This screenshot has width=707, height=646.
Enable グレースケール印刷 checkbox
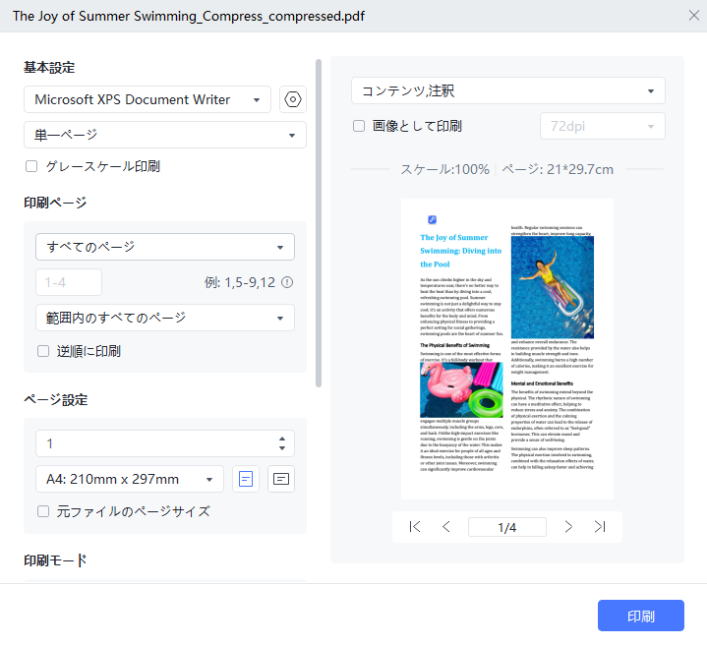pyautogui.click(x=31, y=166)
